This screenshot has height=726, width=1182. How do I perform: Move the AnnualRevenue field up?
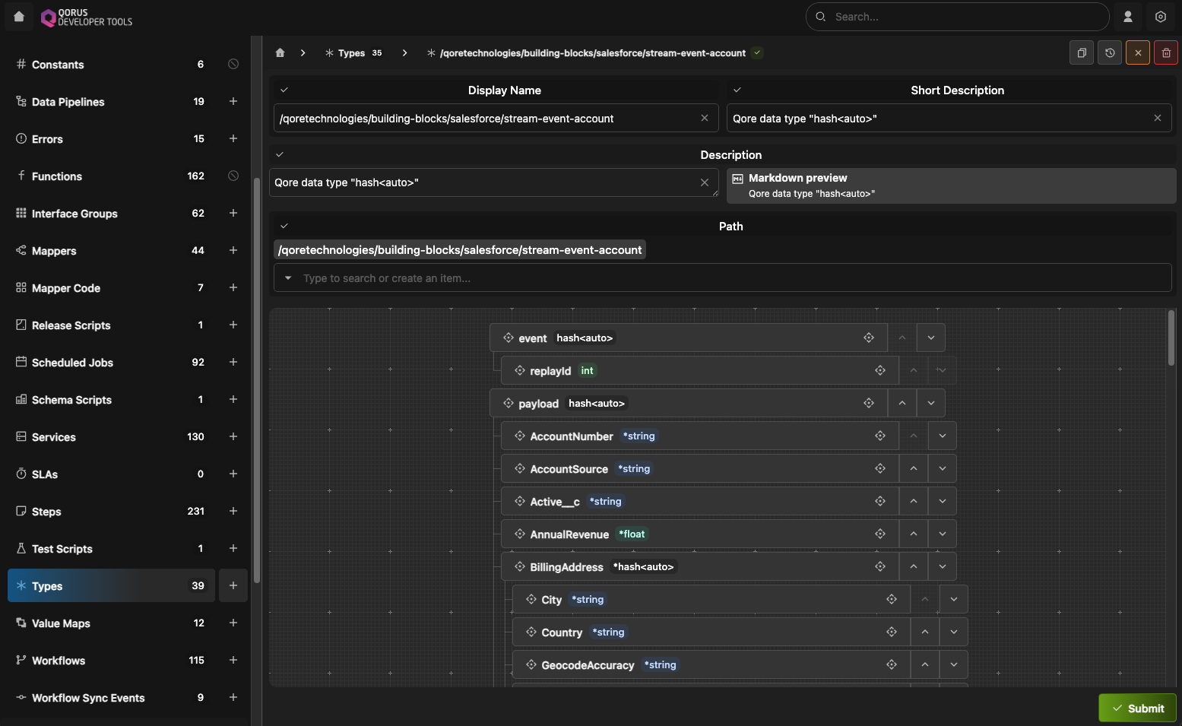914,534
